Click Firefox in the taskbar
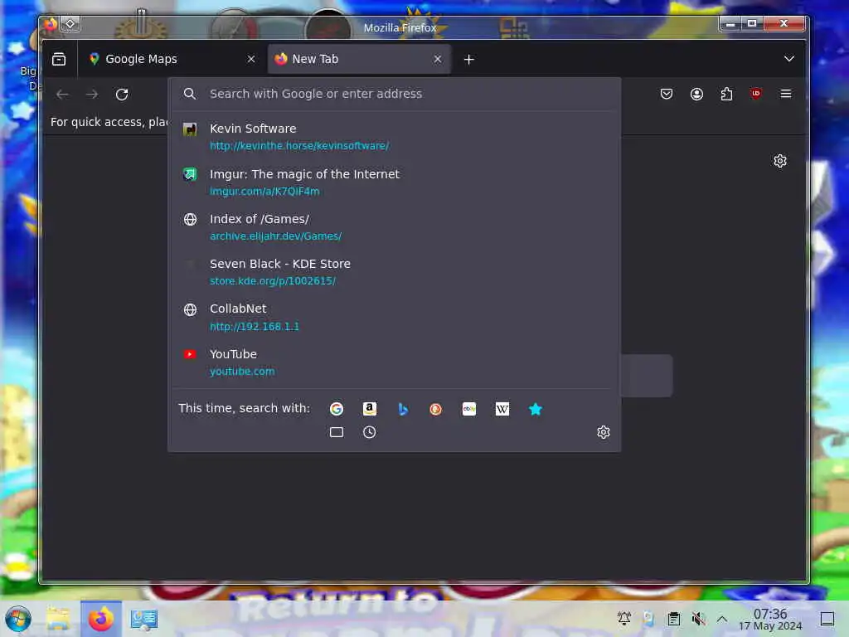The width and height of the screenshot is (849, 637). 101,619
